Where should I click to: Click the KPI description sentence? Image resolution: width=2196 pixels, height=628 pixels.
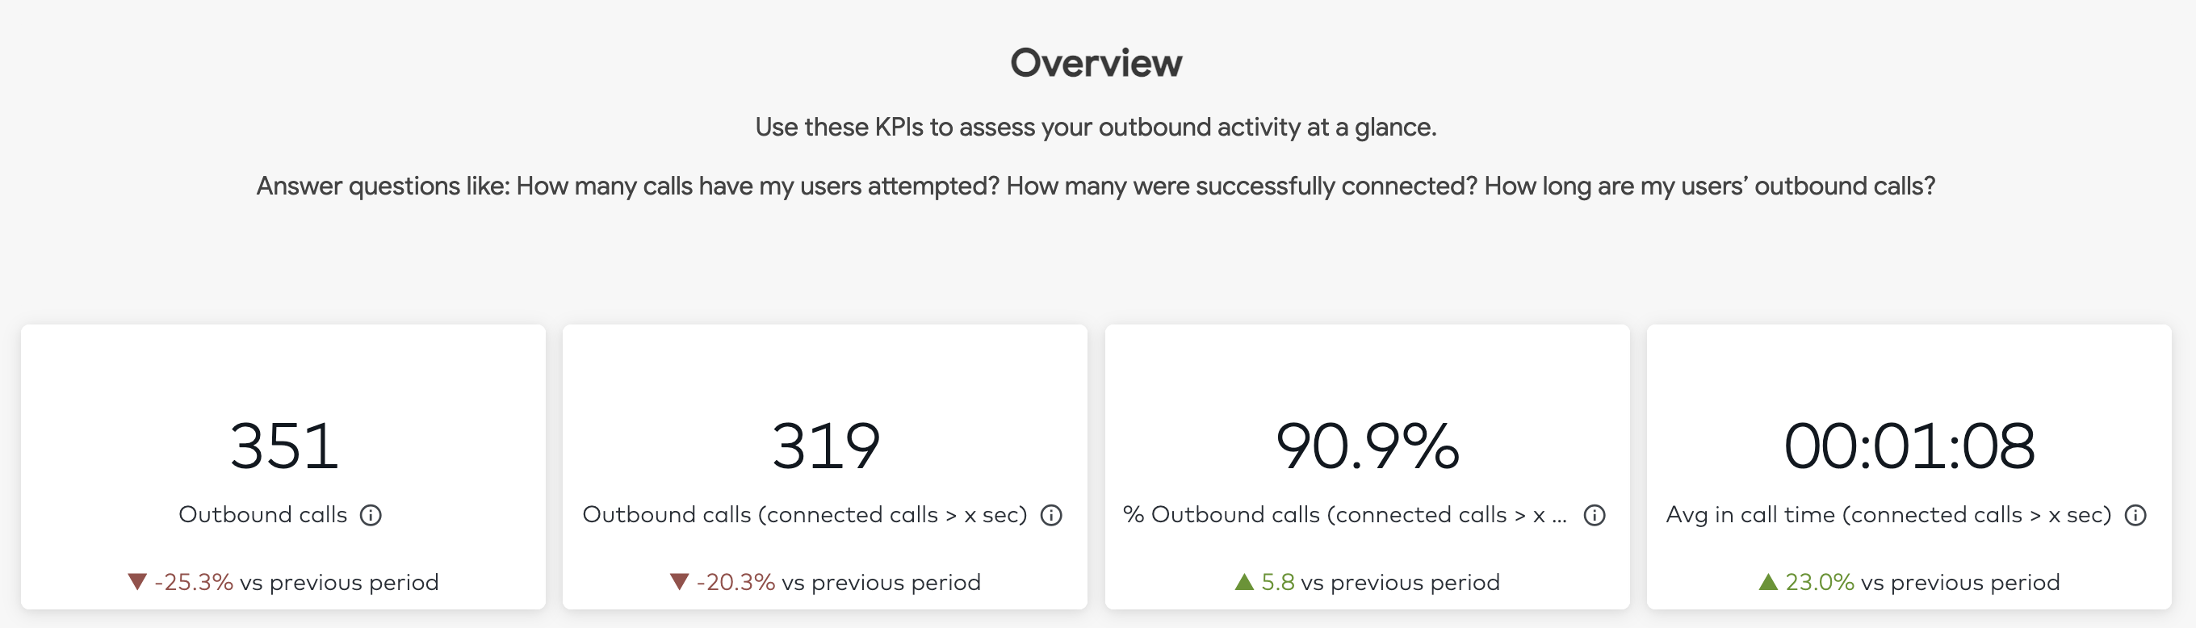coord(1096,127)
